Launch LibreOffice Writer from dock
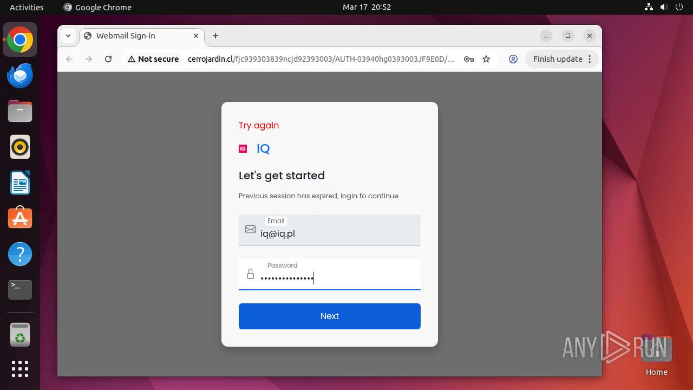This screenshot has width=693, height=390. point(20,183)
